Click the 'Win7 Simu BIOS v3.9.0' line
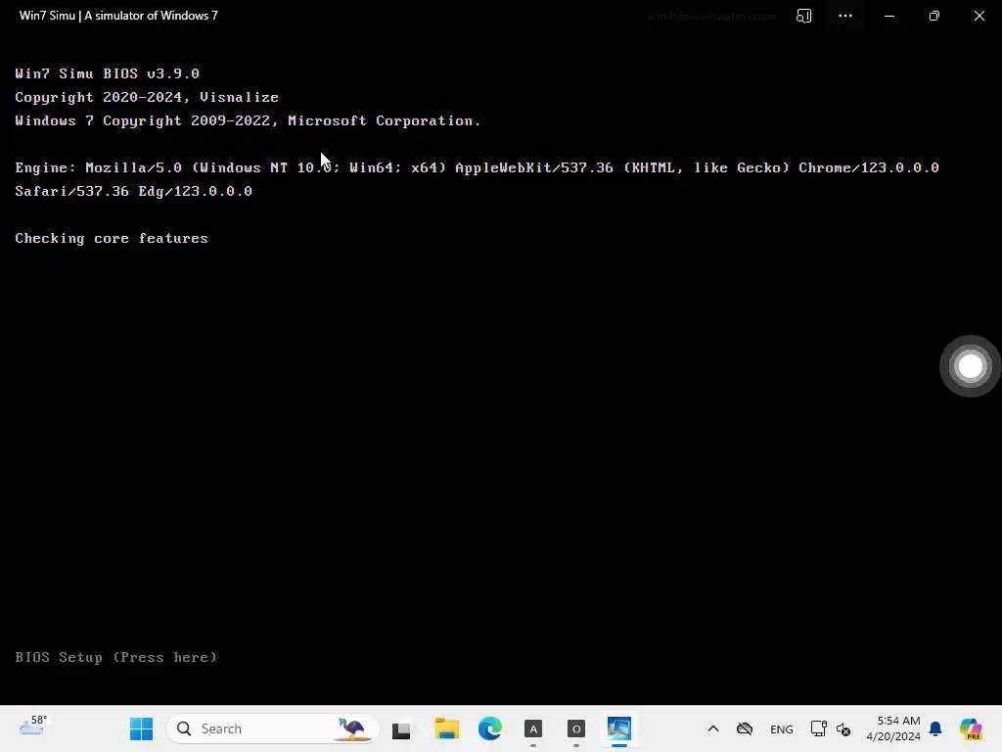 point(107,74)
